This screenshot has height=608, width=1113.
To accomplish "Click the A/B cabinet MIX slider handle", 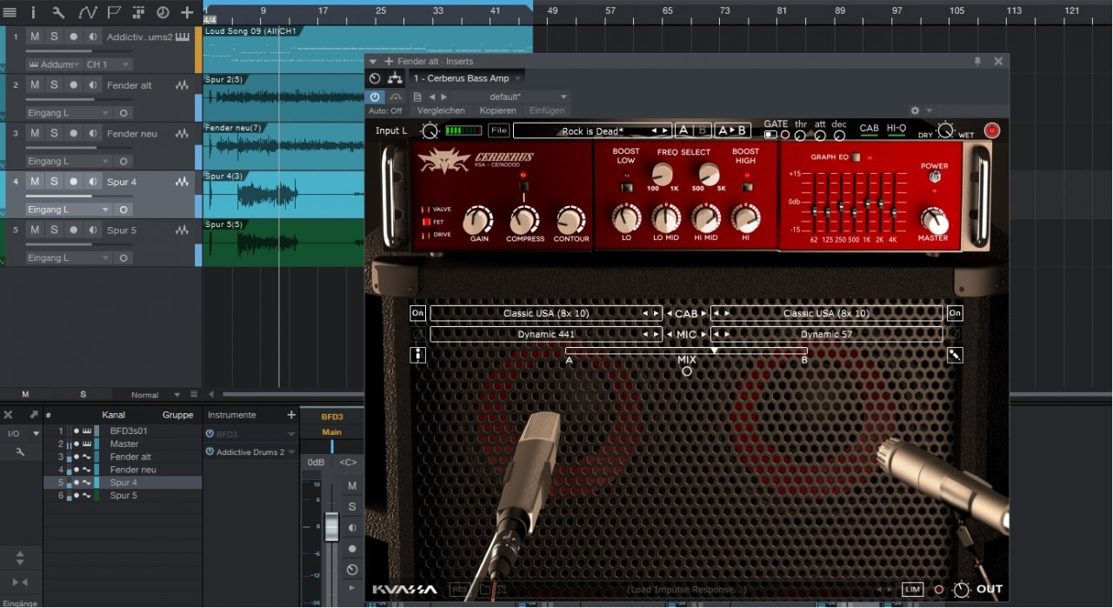I will (714, 350).
